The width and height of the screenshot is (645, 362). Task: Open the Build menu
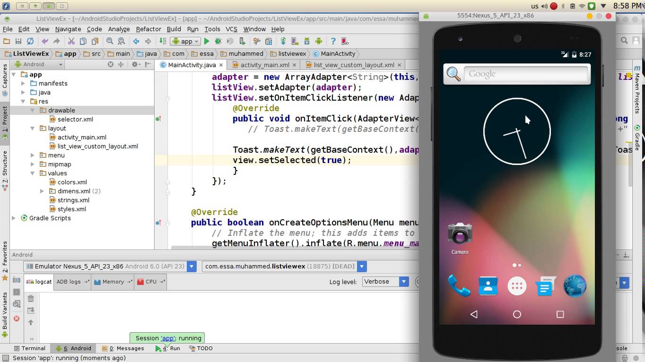(x=174, y=29)
